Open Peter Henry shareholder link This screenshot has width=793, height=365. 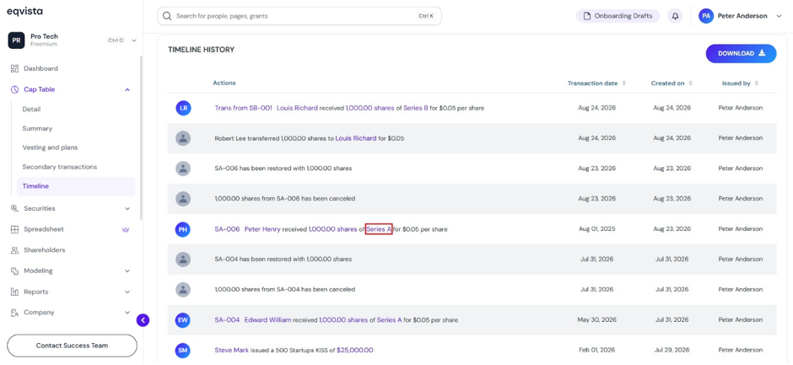coord(262,229)
